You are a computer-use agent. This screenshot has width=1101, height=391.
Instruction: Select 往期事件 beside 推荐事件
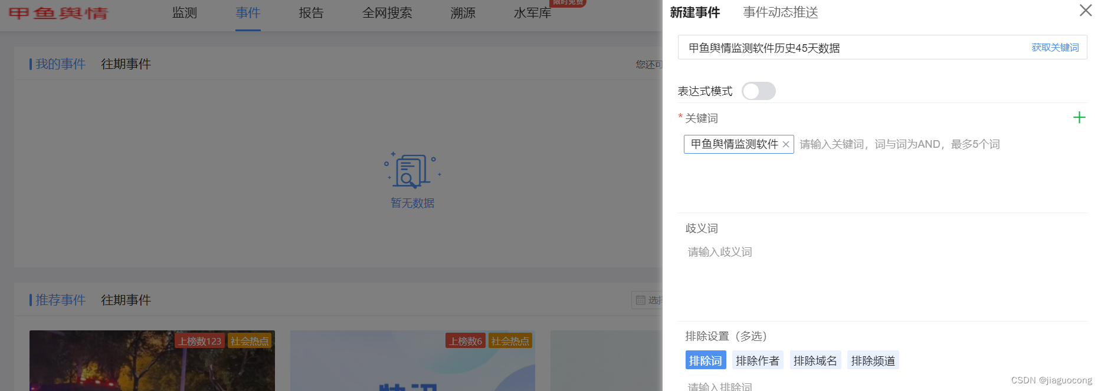coord(126,300)
